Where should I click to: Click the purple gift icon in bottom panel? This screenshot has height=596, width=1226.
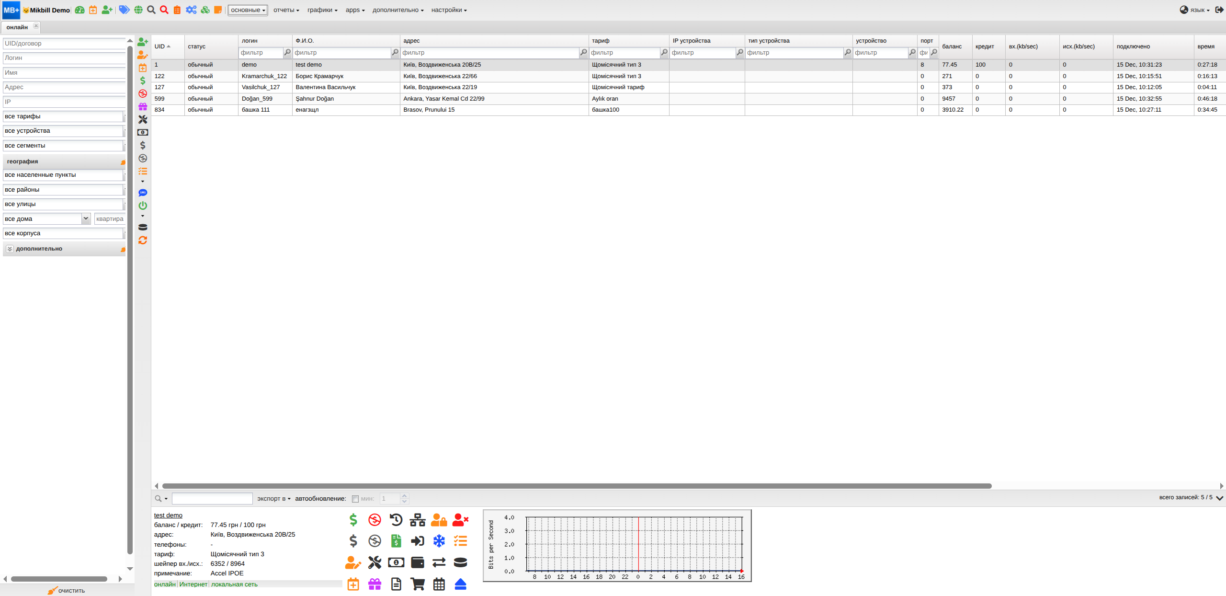(x=375, y=584)
